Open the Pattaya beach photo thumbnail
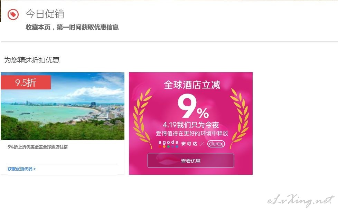The width and height of the screenshot is (338, 212). pyautogui.click(x=63, y=106)
